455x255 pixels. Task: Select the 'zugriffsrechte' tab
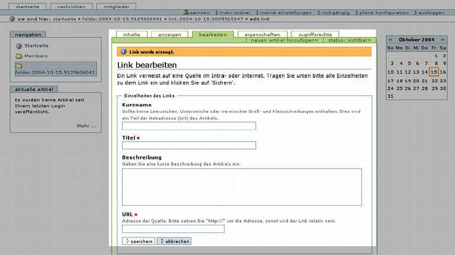pos(315,34)
